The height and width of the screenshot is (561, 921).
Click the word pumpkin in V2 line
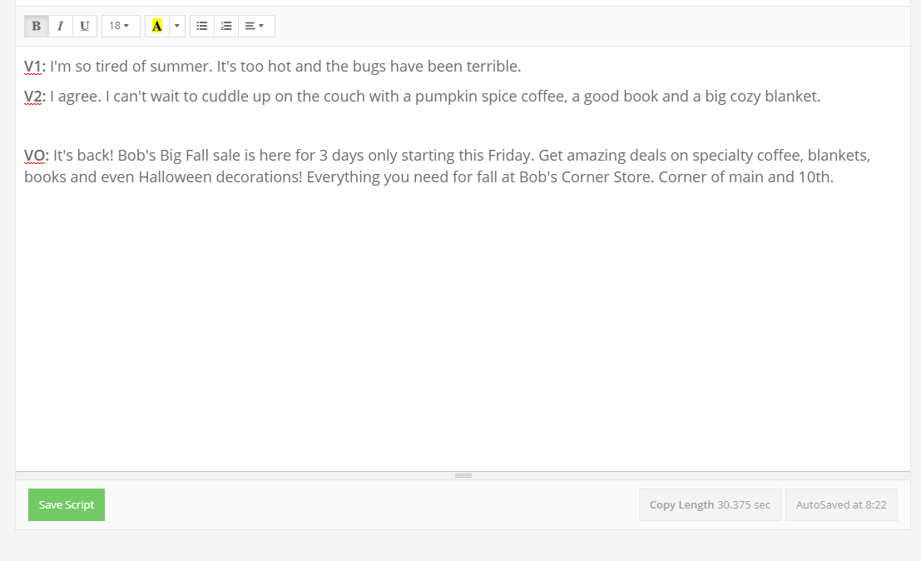[446, 97]
